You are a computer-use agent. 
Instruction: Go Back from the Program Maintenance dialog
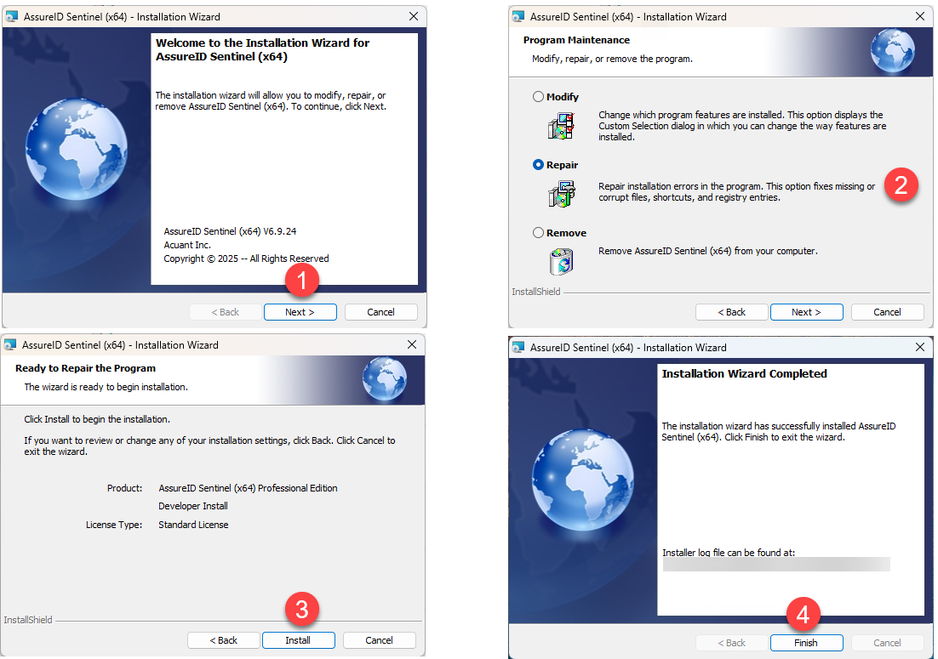point(731,312)
